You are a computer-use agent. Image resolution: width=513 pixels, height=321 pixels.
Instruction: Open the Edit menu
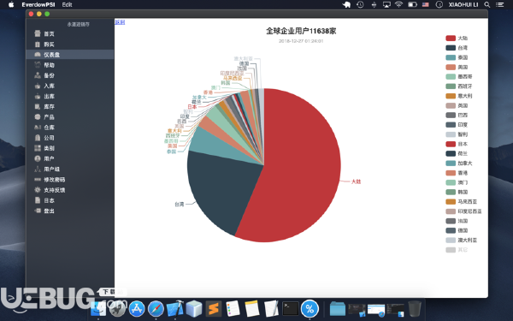(67, 4)
